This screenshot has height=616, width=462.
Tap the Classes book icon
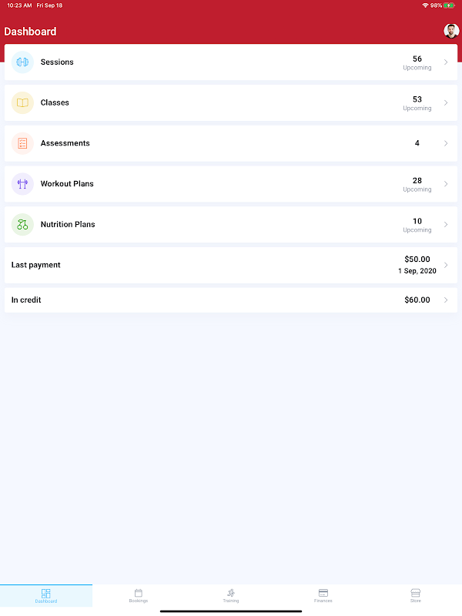[22, 102]
